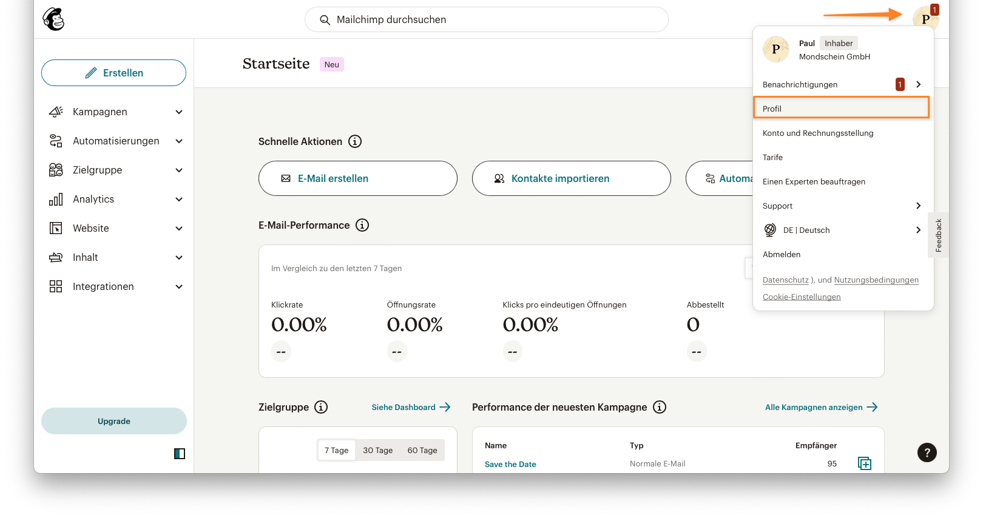Screen dimensions: 983x518
Task: Open the language submenu arrow
Action: (918, 230)
